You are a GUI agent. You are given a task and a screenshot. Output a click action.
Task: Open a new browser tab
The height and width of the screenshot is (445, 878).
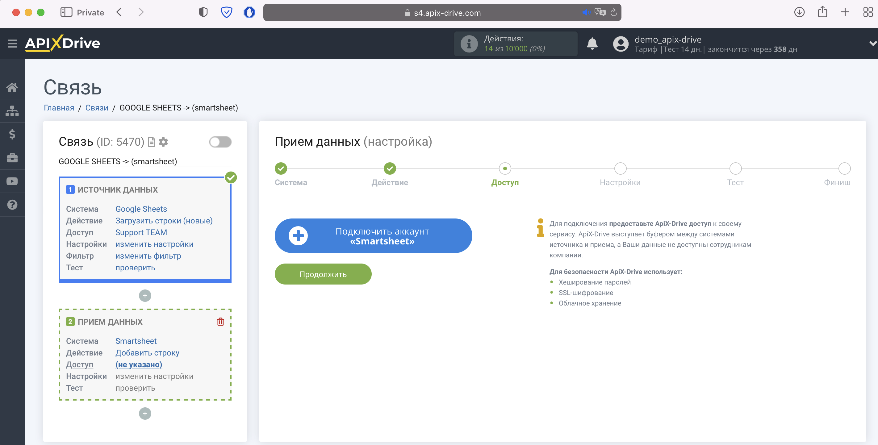click(845, 12)
